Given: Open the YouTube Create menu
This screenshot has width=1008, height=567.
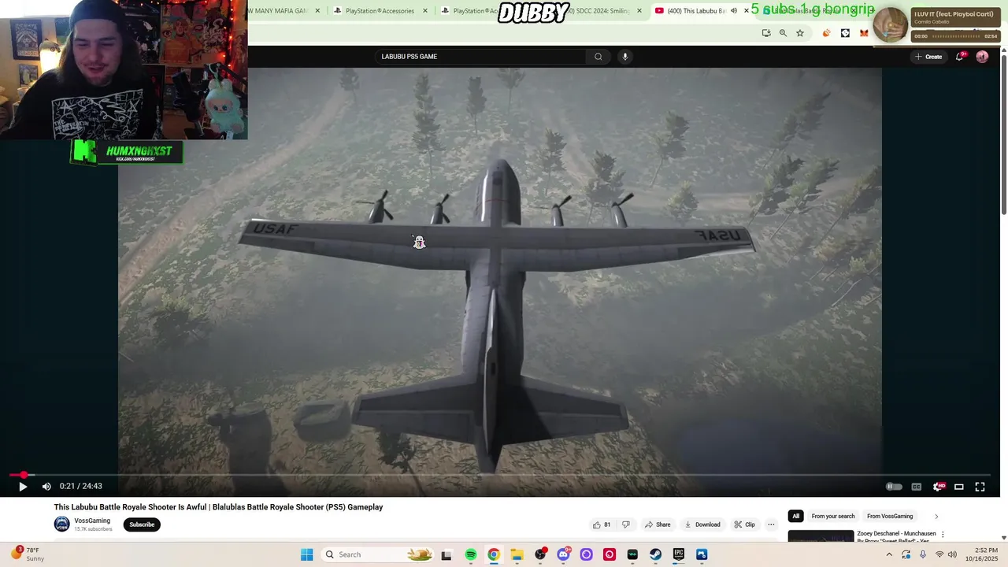Looking at the screenshot, I should [928, 57].
